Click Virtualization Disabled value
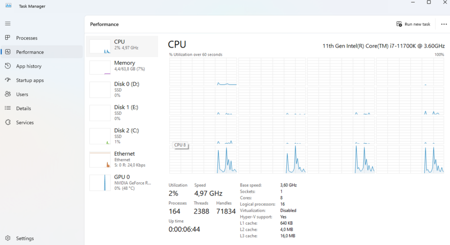 pyautogui.click(x=288, y=210)
